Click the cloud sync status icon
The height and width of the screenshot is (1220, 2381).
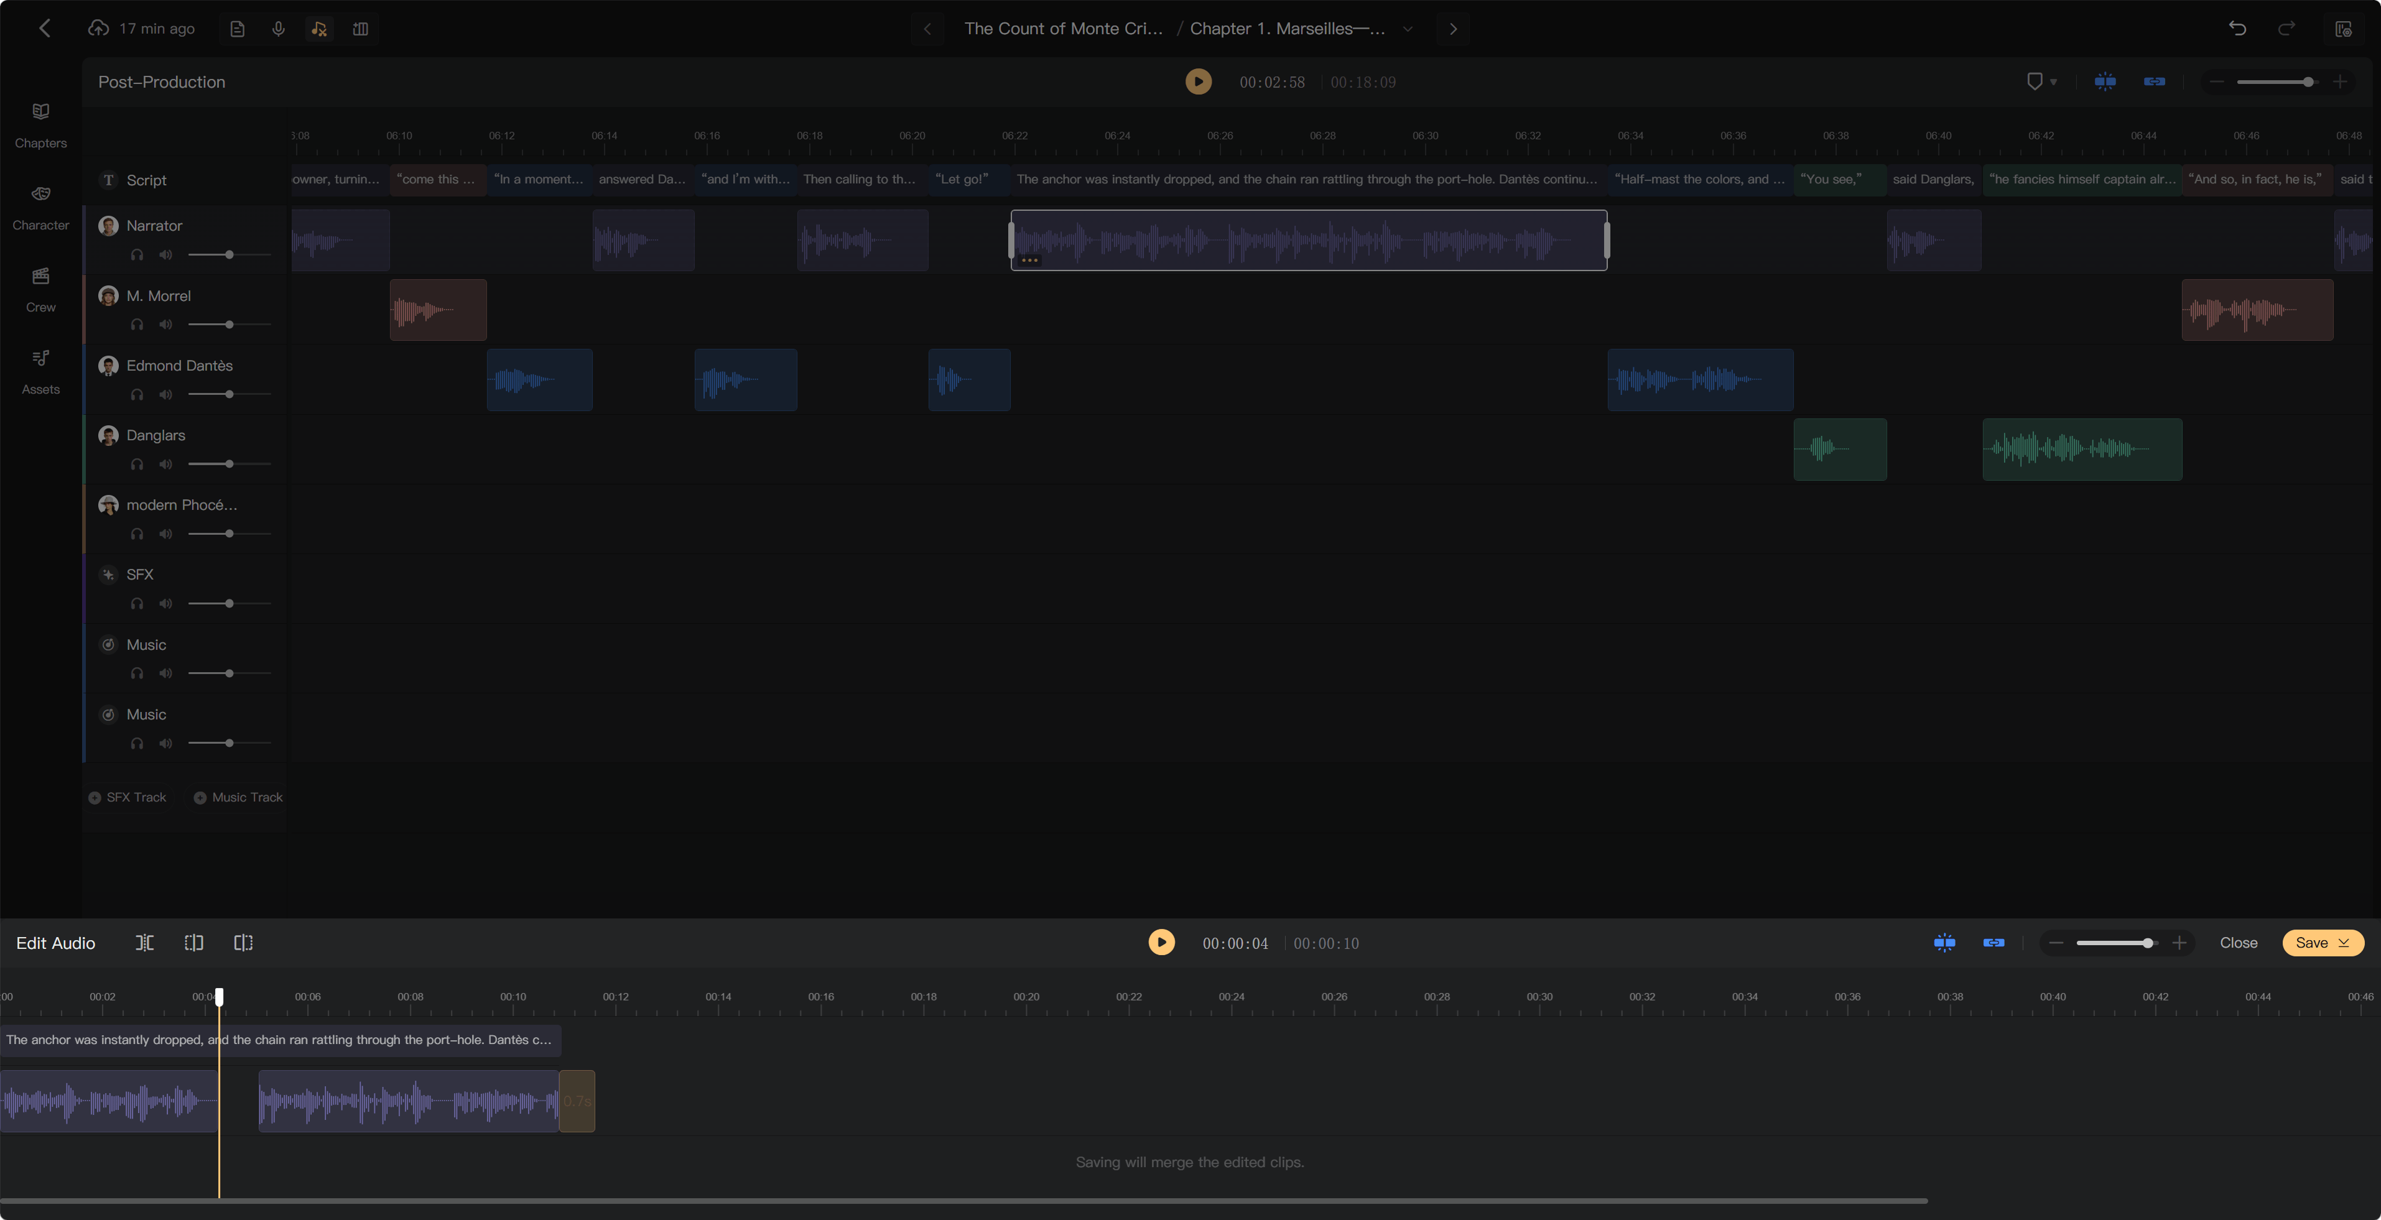(x=98, y=29)
